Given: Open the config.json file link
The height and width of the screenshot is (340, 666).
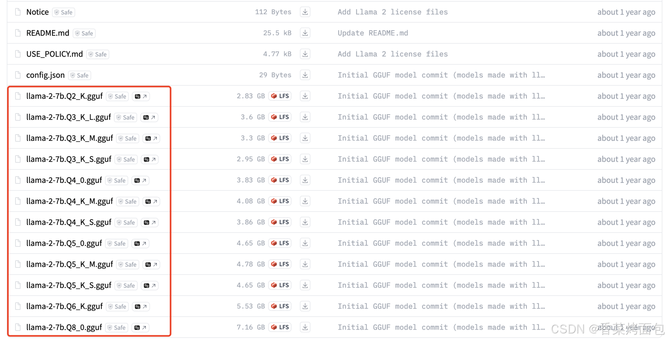Looking at the screenshot, I should click(x=45, y=75).
